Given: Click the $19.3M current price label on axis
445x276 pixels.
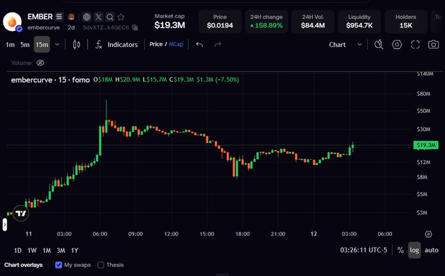Looking at the screenshot, I should tap(426, 145).
